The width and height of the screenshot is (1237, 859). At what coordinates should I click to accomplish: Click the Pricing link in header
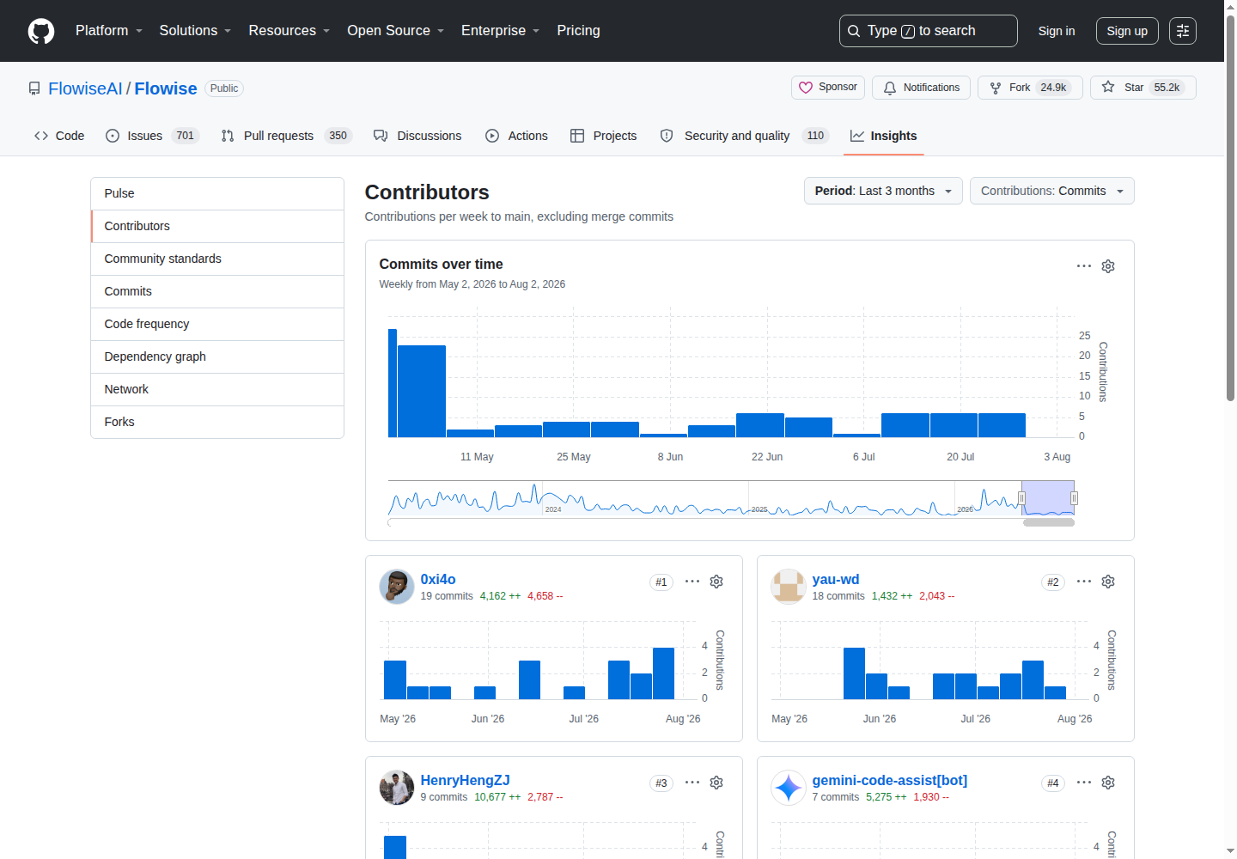[x=578, y=31]
